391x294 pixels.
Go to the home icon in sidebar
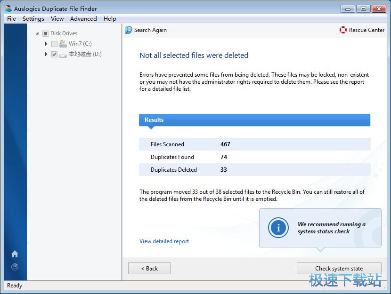point(15,254)
